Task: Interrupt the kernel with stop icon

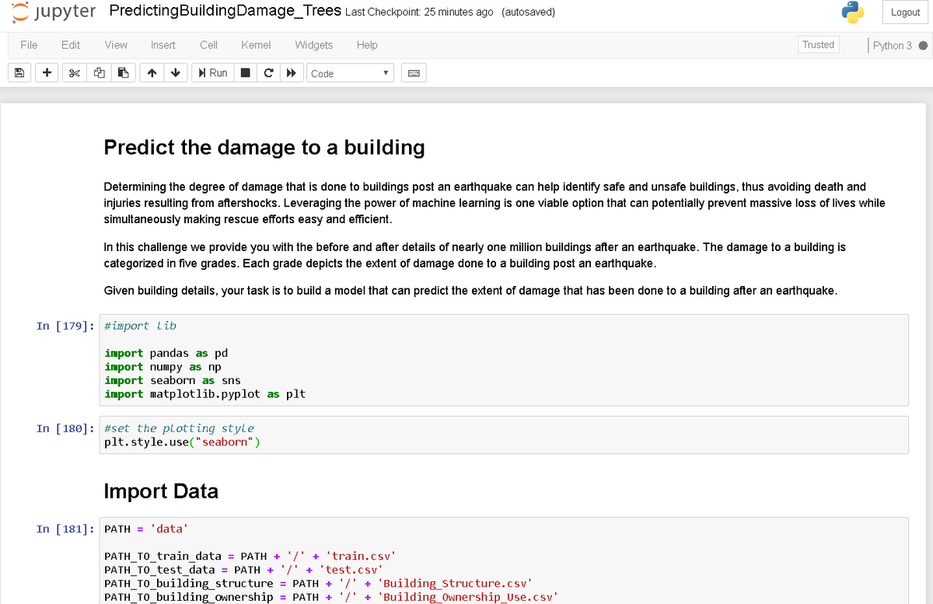Action: point(245,73)
